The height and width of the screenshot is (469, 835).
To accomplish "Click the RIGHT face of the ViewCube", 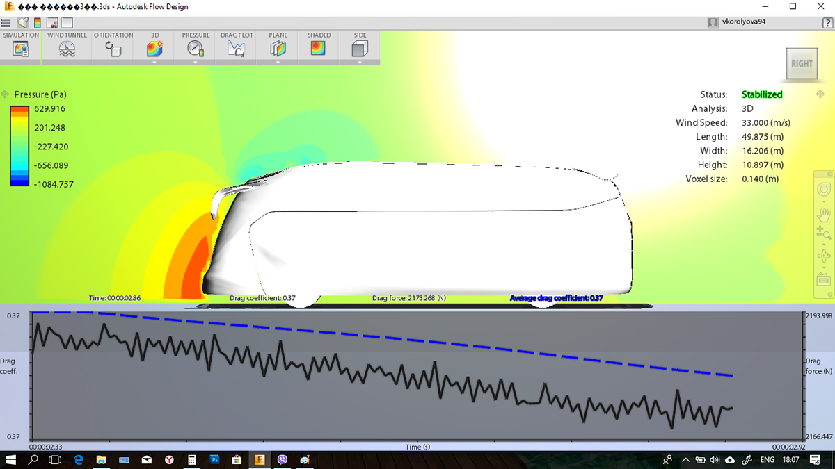I will (802, 63).
